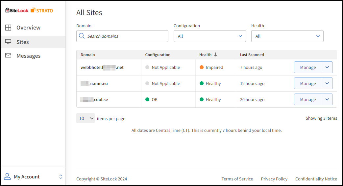Screen dimensions: 343x186
Task: Click the Sites monitor icon
Action: point(8,42)
